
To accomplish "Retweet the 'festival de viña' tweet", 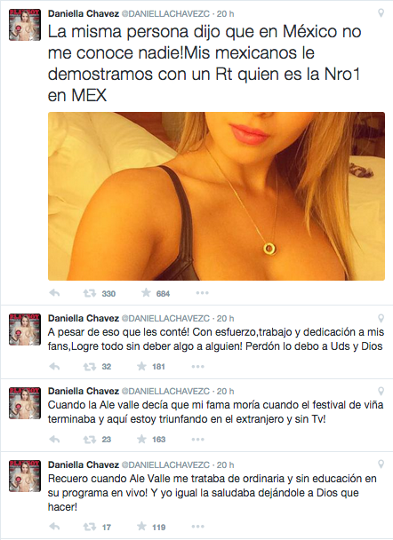I will click(x=89, y=440).
